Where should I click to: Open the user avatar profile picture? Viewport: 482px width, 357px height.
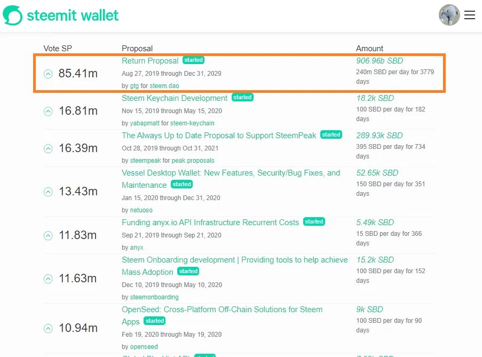pos(449,15)
